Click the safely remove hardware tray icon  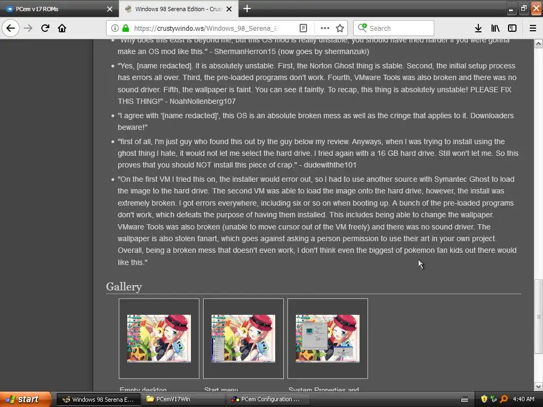click(x=494, y=400)
